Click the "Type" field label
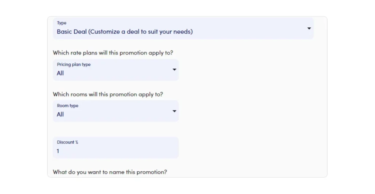The image size is (375, 194). [62, 23]
